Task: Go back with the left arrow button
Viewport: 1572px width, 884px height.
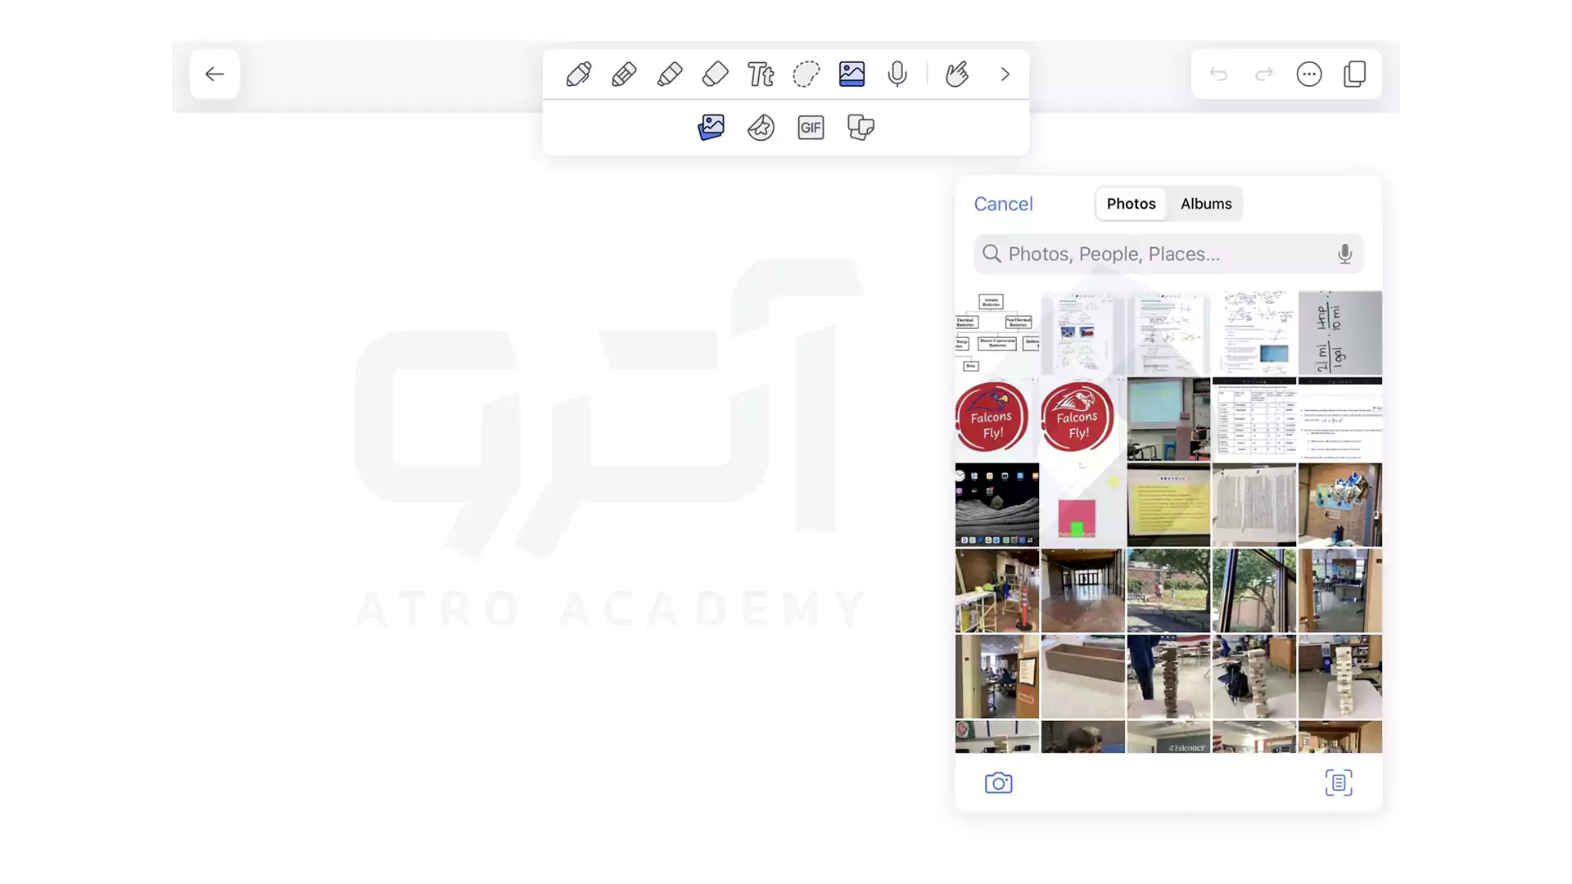Action: point(215,74)
